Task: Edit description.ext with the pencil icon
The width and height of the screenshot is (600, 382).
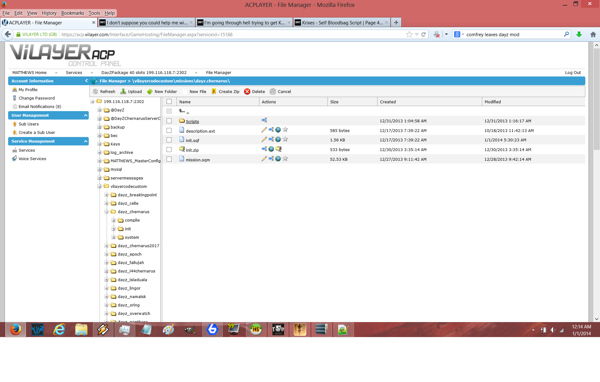Action: coord(264,130)
